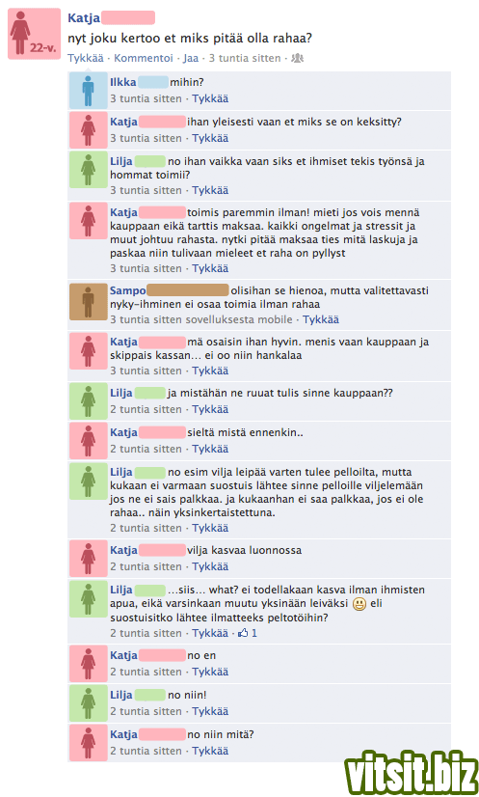Click the 3 tuntia sitten post timestamp

(x=245, y=58)
